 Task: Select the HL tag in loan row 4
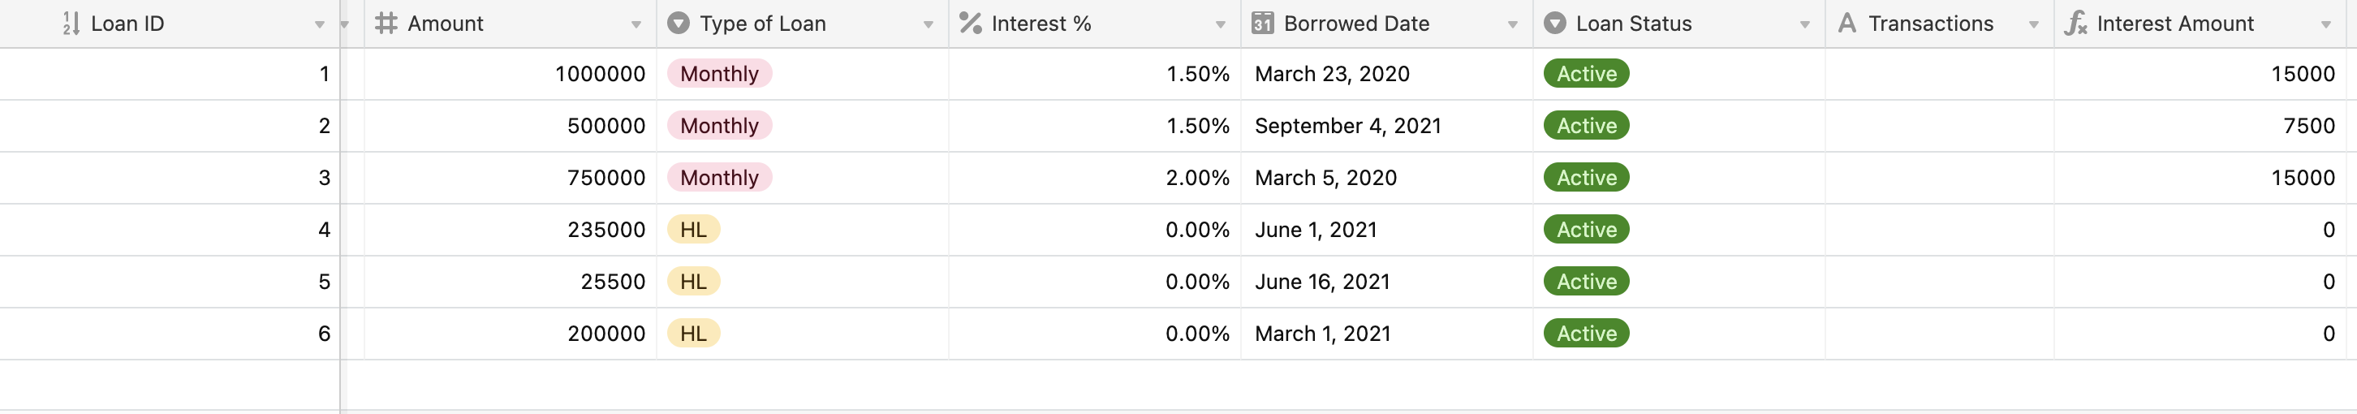coord(694,229)
